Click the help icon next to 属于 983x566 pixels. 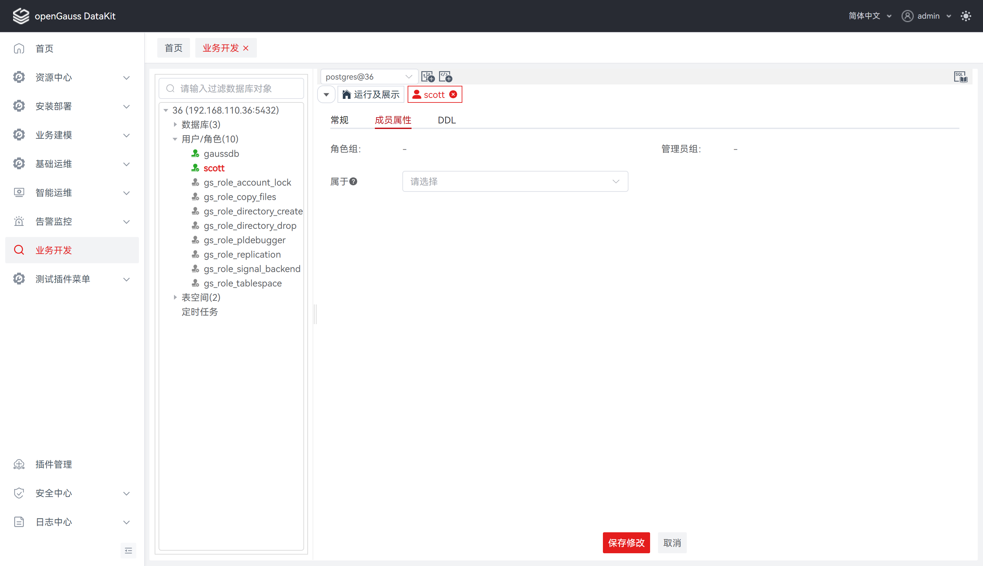353,182
